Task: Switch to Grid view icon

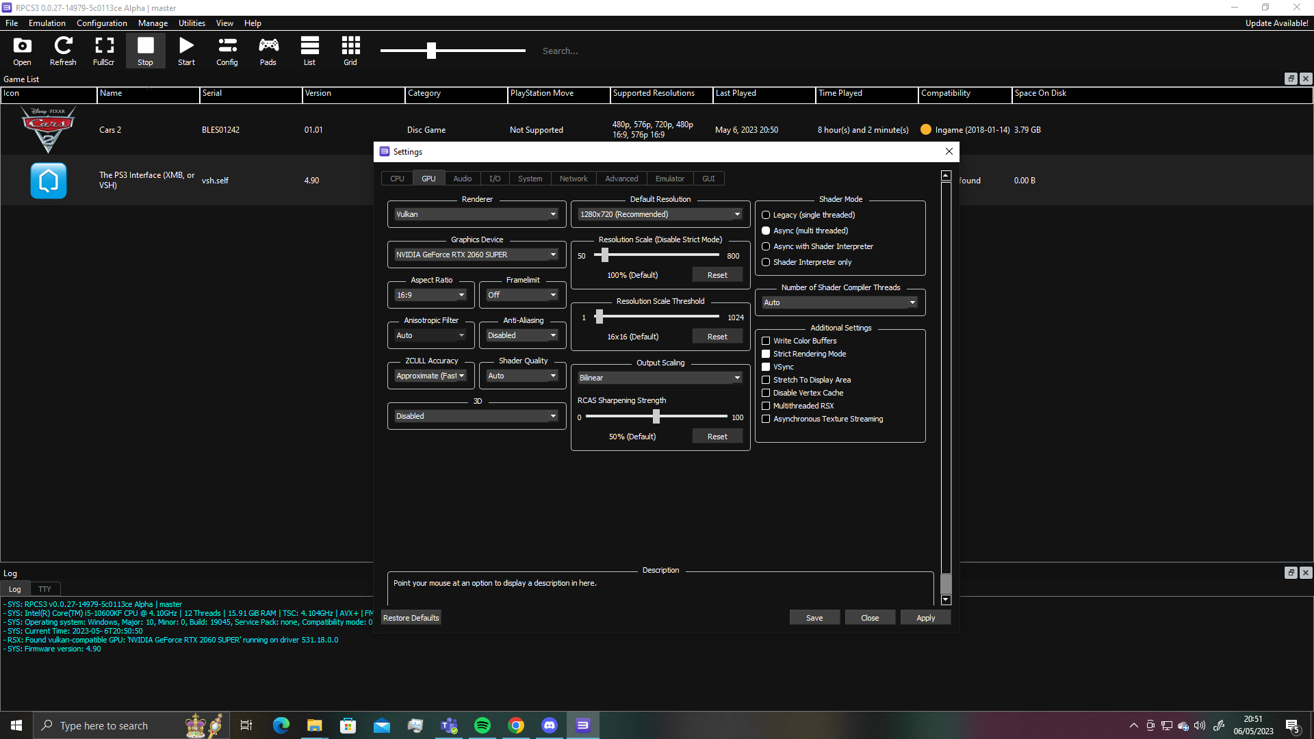Action: tap(350, 50)
